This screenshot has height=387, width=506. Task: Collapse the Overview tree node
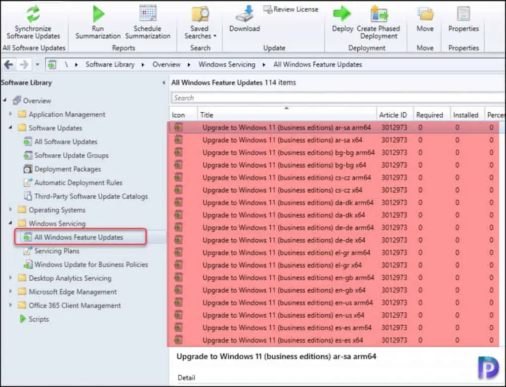click(x=5, y=100)
